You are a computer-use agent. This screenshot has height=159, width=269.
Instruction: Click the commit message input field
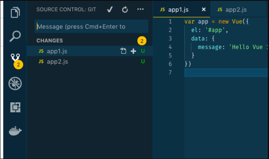point(91,27)
